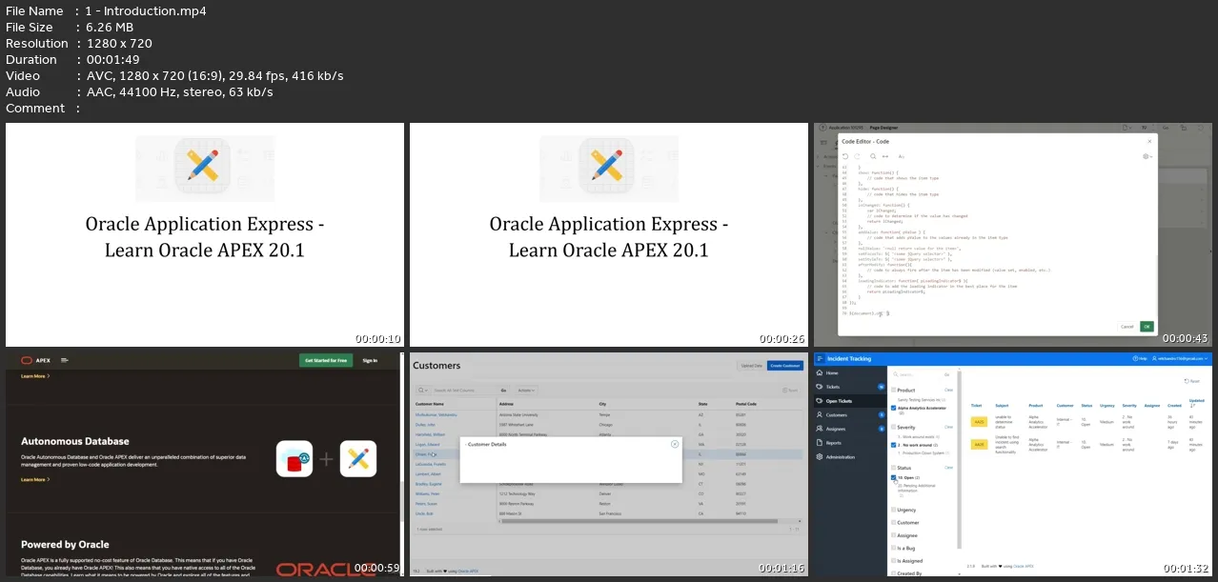The height and width of the screenshot is (582, 1218).
Task: Open the customer link Logan, Edward
Action: point(430,444)
